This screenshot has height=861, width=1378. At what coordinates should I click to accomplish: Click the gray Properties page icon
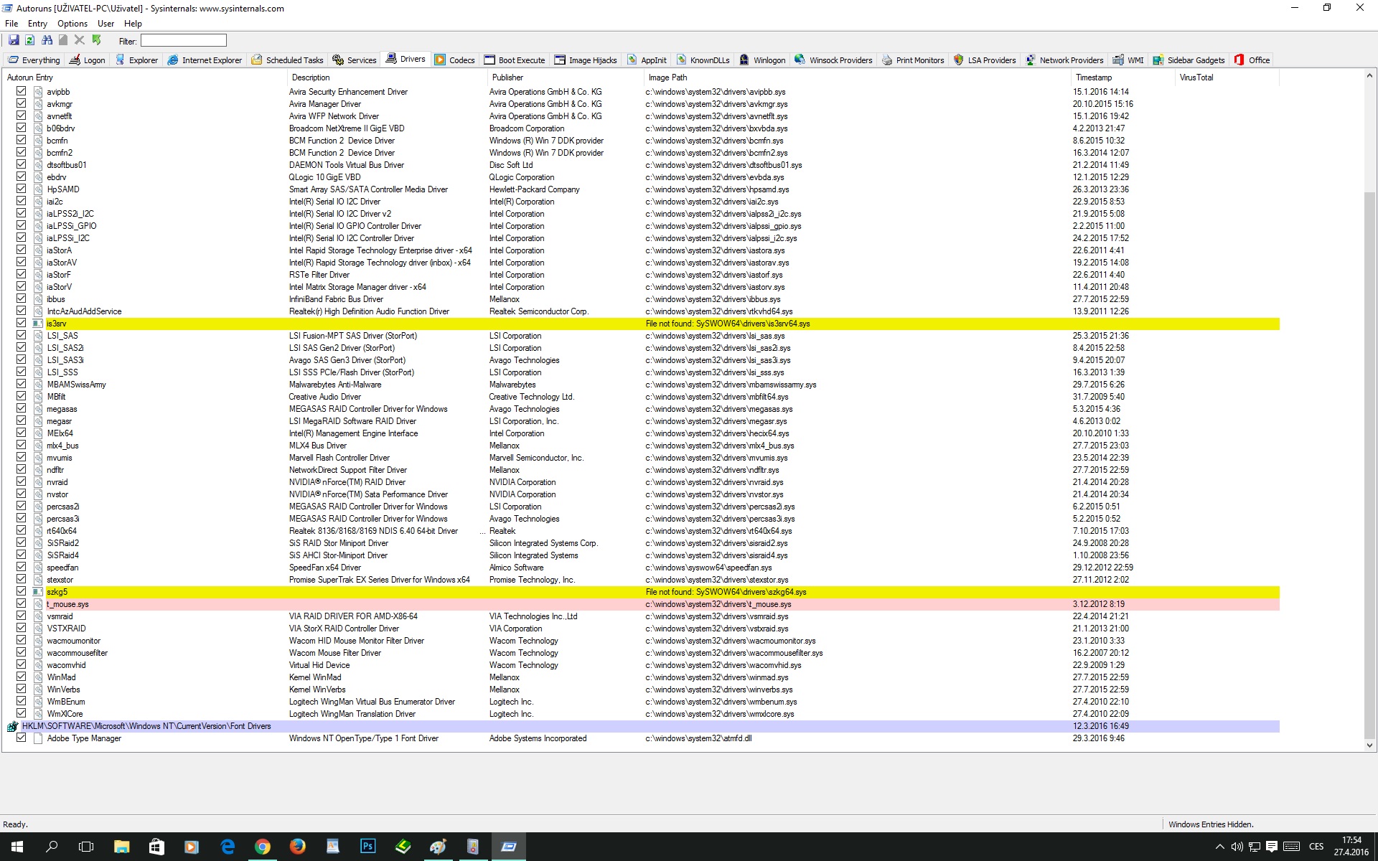click(x=63, y=41)
